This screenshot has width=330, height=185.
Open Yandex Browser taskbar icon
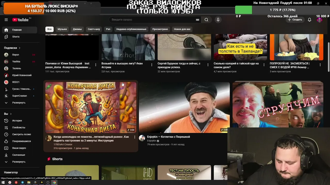coord(10,182)
